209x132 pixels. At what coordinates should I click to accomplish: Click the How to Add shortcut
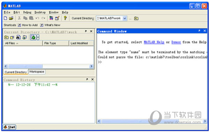click(28, 25)
